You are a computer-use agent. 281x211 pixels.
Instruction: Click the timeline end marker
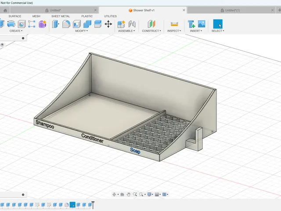tap(93, 205)
